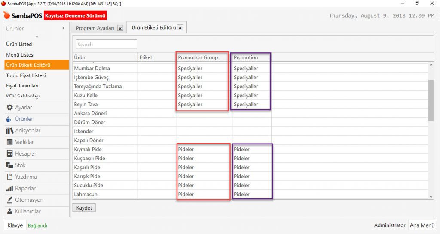
Task: Click the Promotion Group column header
Action: tap(205, 57)
